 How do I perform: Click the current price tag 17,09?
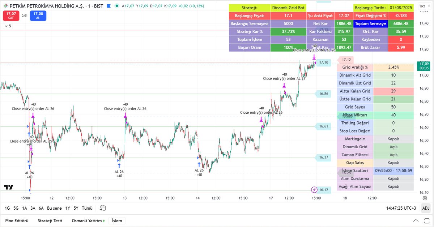point(424,66)
